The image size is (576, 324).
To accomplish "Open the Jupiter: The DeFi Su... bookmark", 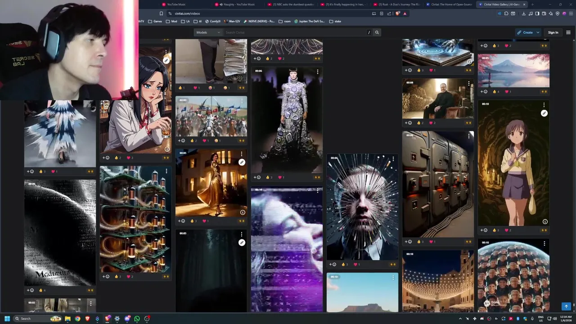I will click(x=310, y=21).
